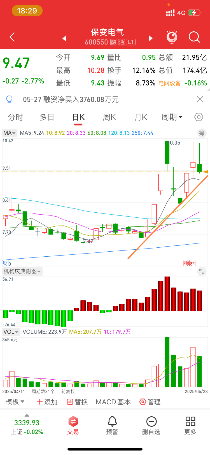Open the 周期 period dropdown
The height and width of the screenshot is (455, 210).
tap(172, 117)
